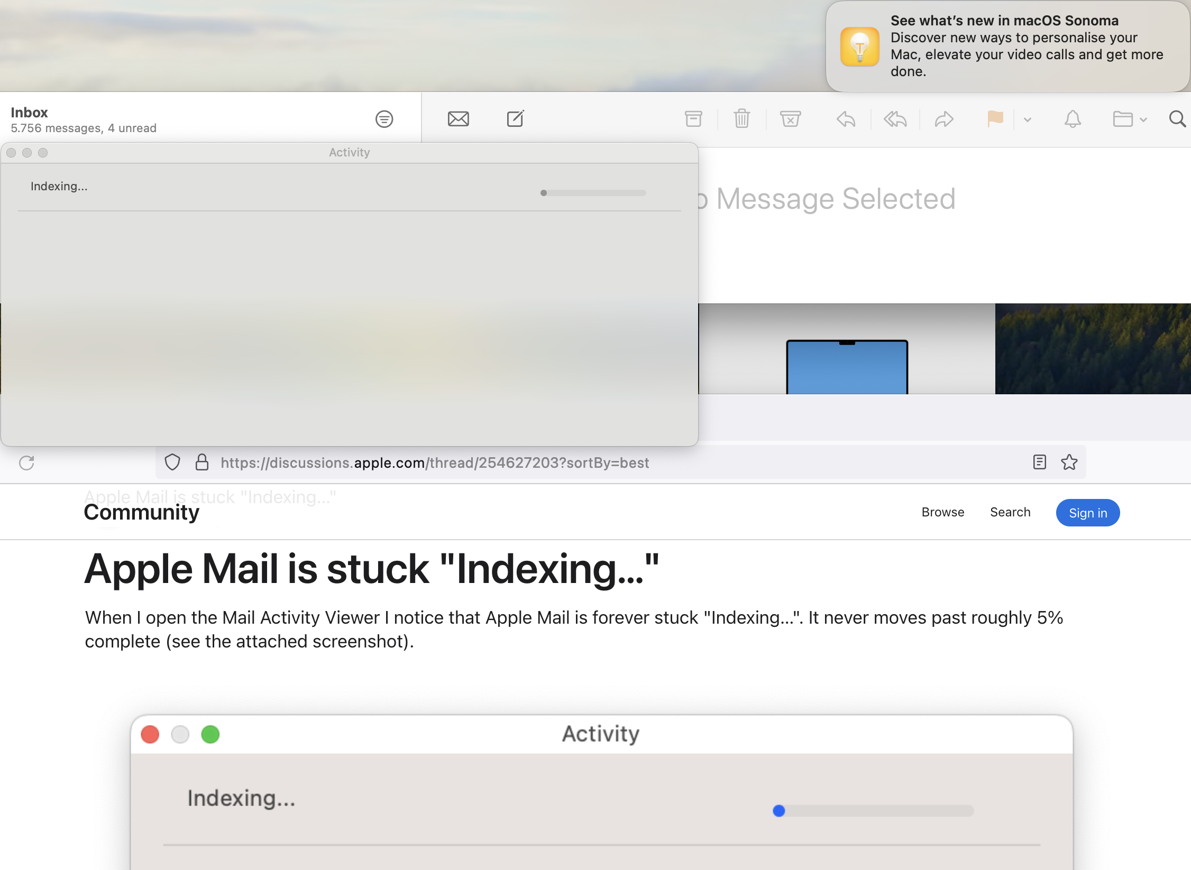1191x870 pixels.
Task: Open Reader view in the address bar
Action: [1039, 462]
